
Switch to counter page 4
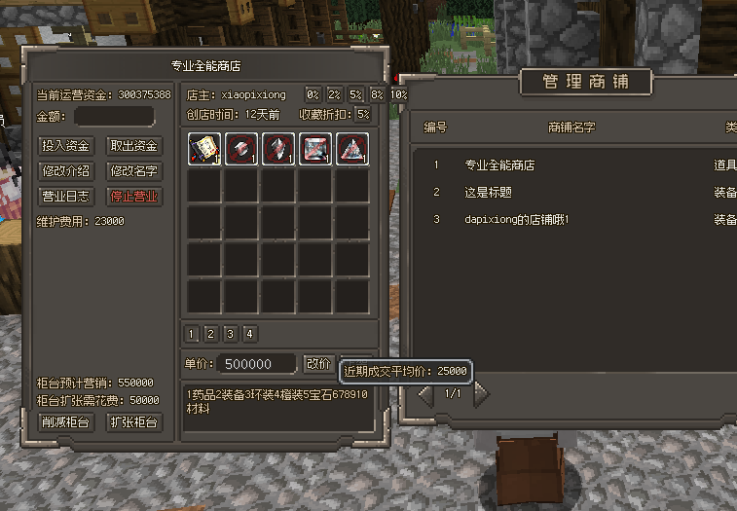click(x=249, y=334)
